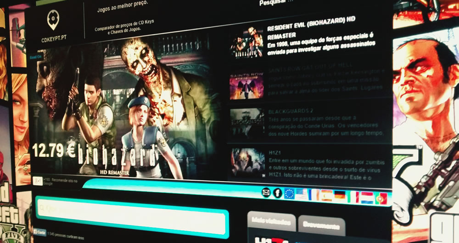Focus the large game search box
Image resolution: width=459 pixels, height=243 pixels.
pos(132,217)
